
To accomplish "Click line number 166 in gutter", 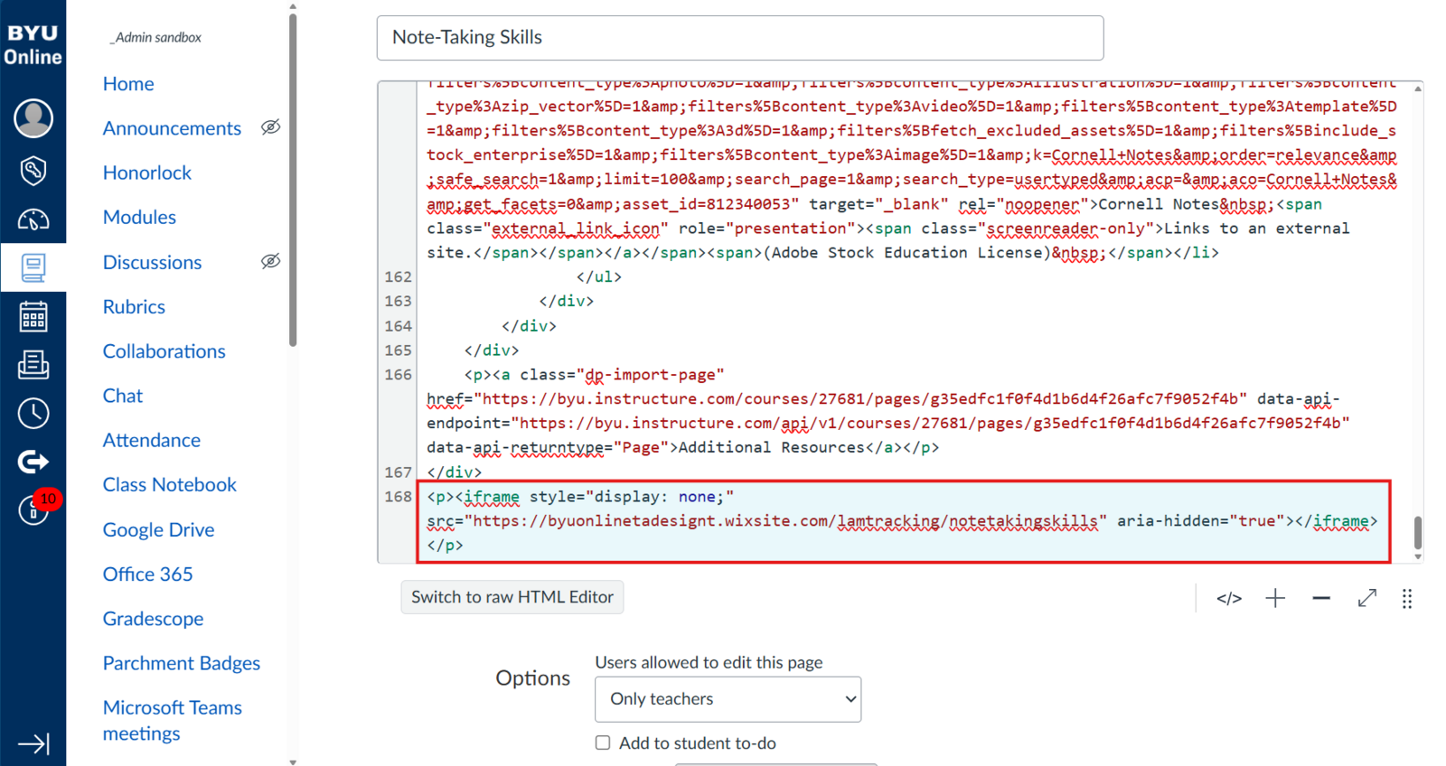I will point(398,375).
